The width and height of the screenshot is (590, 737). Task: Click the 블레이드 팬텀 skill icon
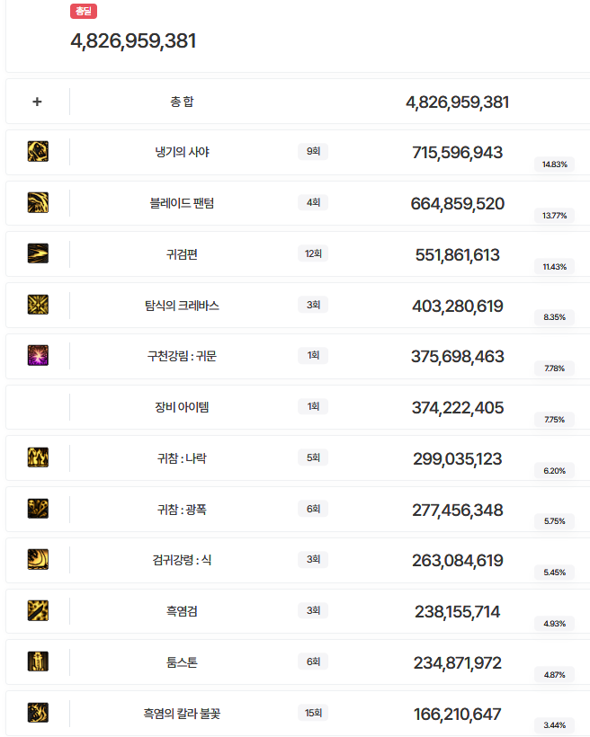tap(38, 202)
